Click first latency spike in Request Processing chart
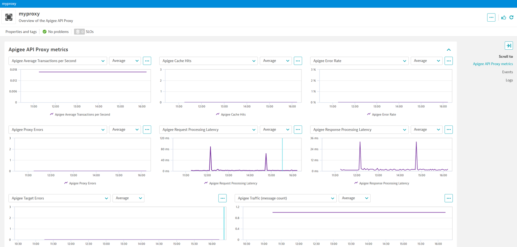This screenshot has height=247, width=517. 211,158
